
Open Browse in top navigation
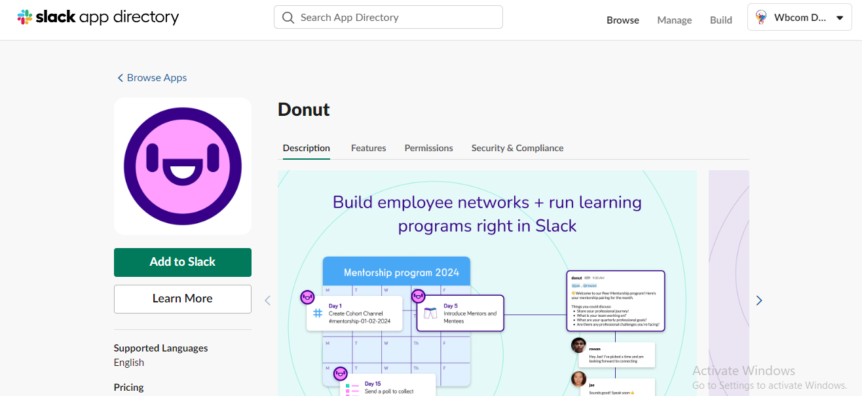point(623,20)
